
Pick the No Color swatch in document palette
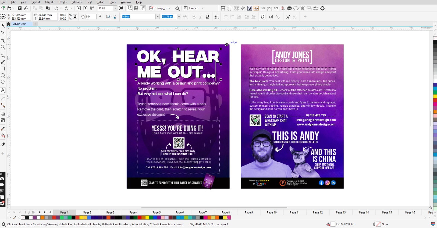23,218
